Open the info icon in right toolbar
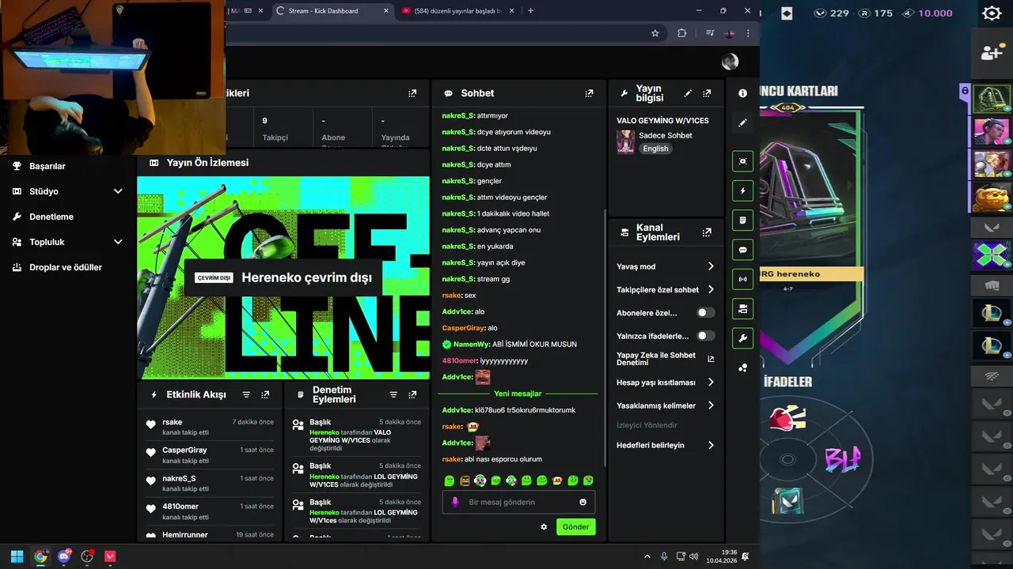Image resolution: width=1013 pixels, height=569 pixels. [742, 93]
